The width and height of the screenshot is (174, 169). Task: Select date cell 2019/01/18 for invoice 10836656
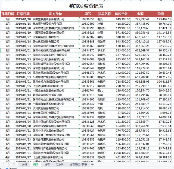pyautogui.click(x=23, y=19)
